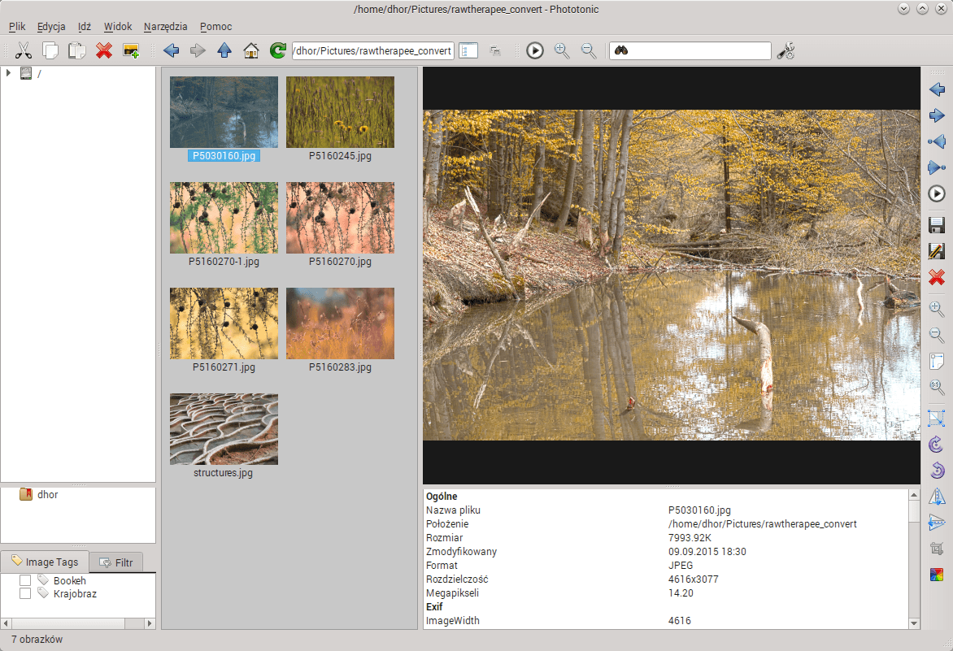This screenshot has width=953, height=651.
Task: Zoom out image via sidebar magnifier minus
Action: click(x=937, y=335)
